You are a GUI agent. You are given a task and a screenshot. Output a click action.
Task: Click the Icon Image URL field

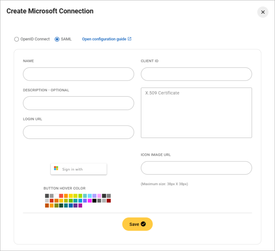point(196,168)
